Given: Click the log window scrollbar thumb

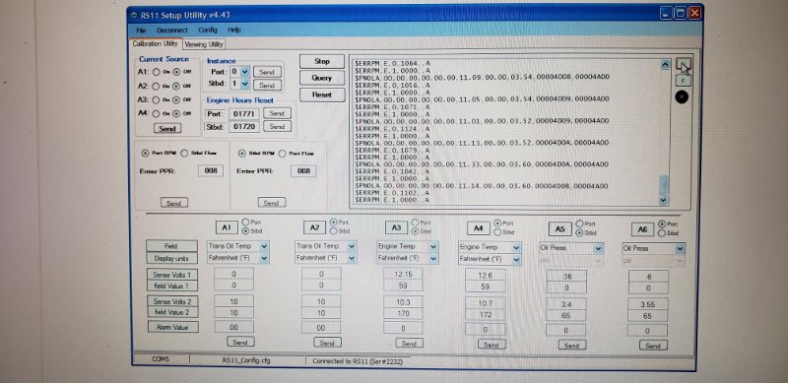Looking at the screenshot, I should click(x=664, y=184).
